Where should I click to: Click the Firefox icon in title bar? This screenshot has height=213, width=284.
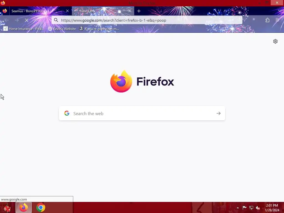tap(3, 3)
